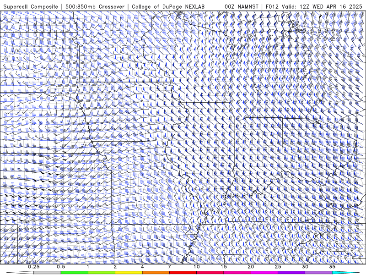Click the '30' legend scale label
366x275 pixels.
(305, 267)
